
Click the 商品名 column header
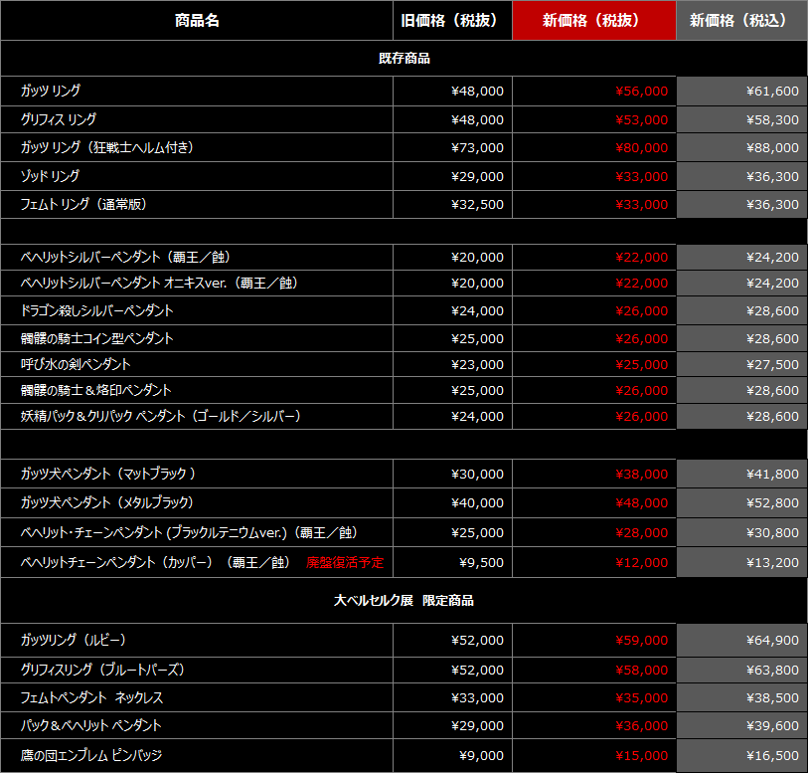pos(197,21)
